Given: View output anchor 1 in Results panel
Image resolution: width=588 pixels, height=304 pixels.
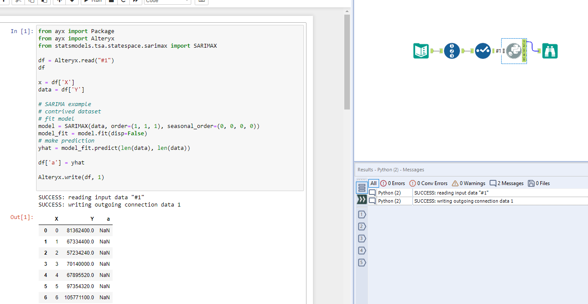Looking at the screenshot, I should [362, 214].
